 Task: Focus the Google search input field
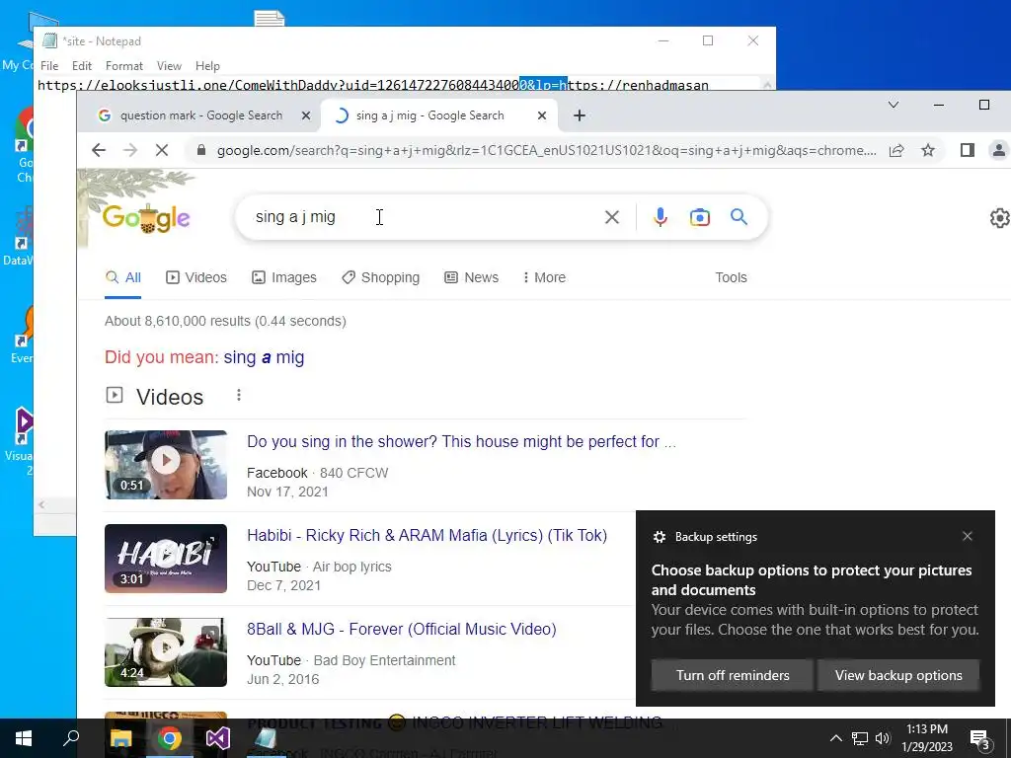click(x=419, y=217)
